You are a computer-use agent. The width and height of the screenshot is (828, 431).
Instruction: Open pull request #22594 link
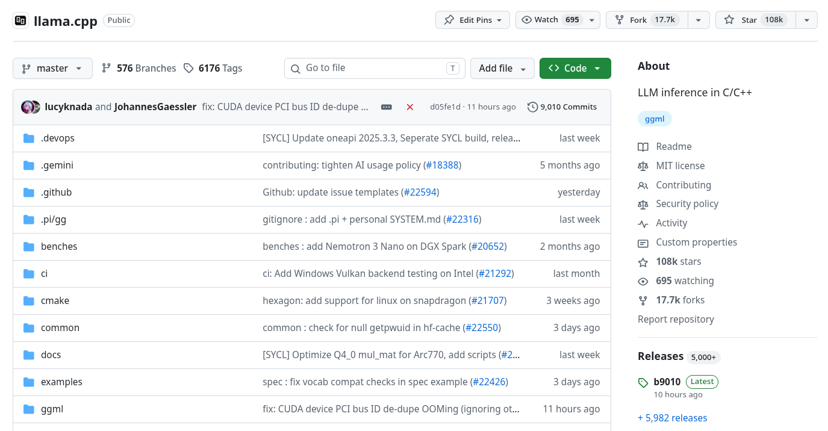coord(420,193)
